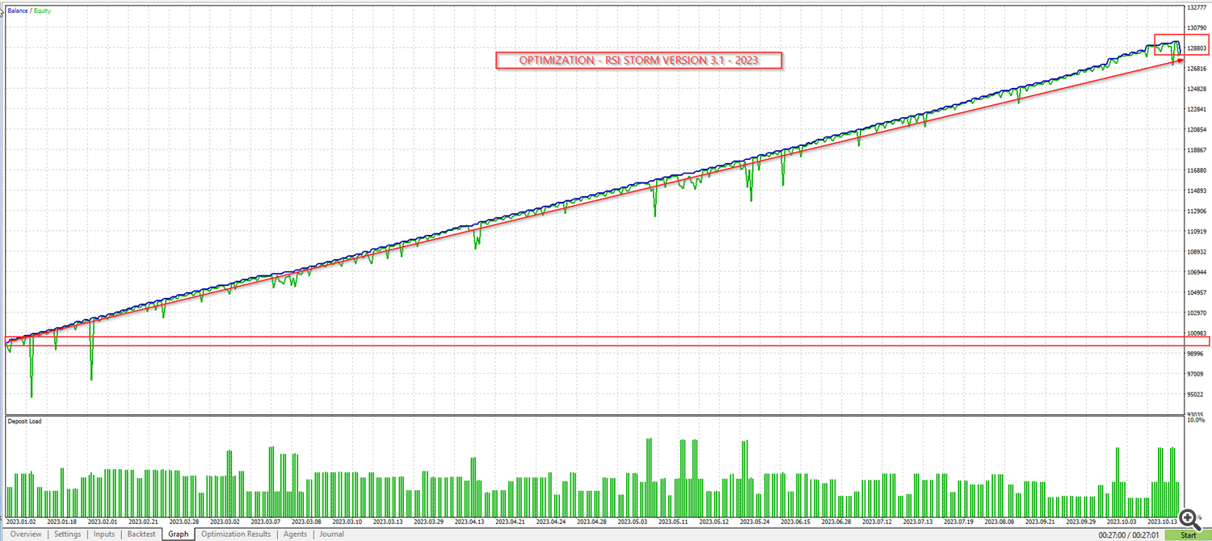Click the 2023.06.15 date axis label

[x=796, y=522]
